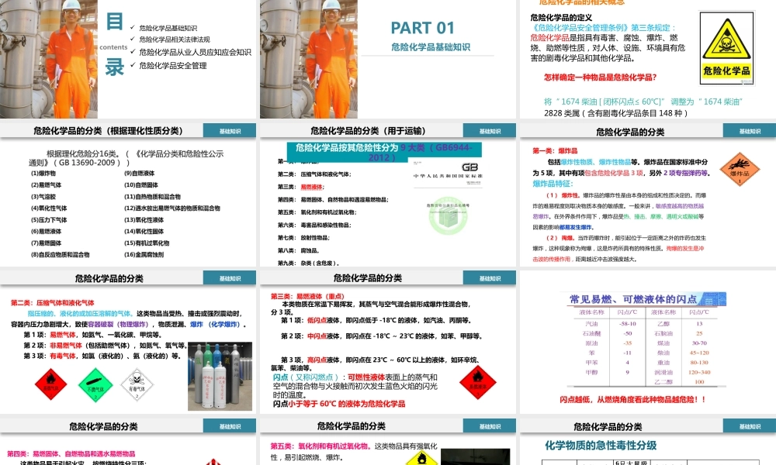Viewport: 776px width, 465px height.
Task: Select the white 有毒气体 skull diamond
Action: coord(137,384)
